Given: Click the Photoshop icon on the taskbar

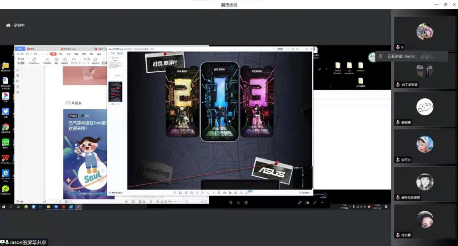Looking at the screenshot, I should tap(41, 207).
